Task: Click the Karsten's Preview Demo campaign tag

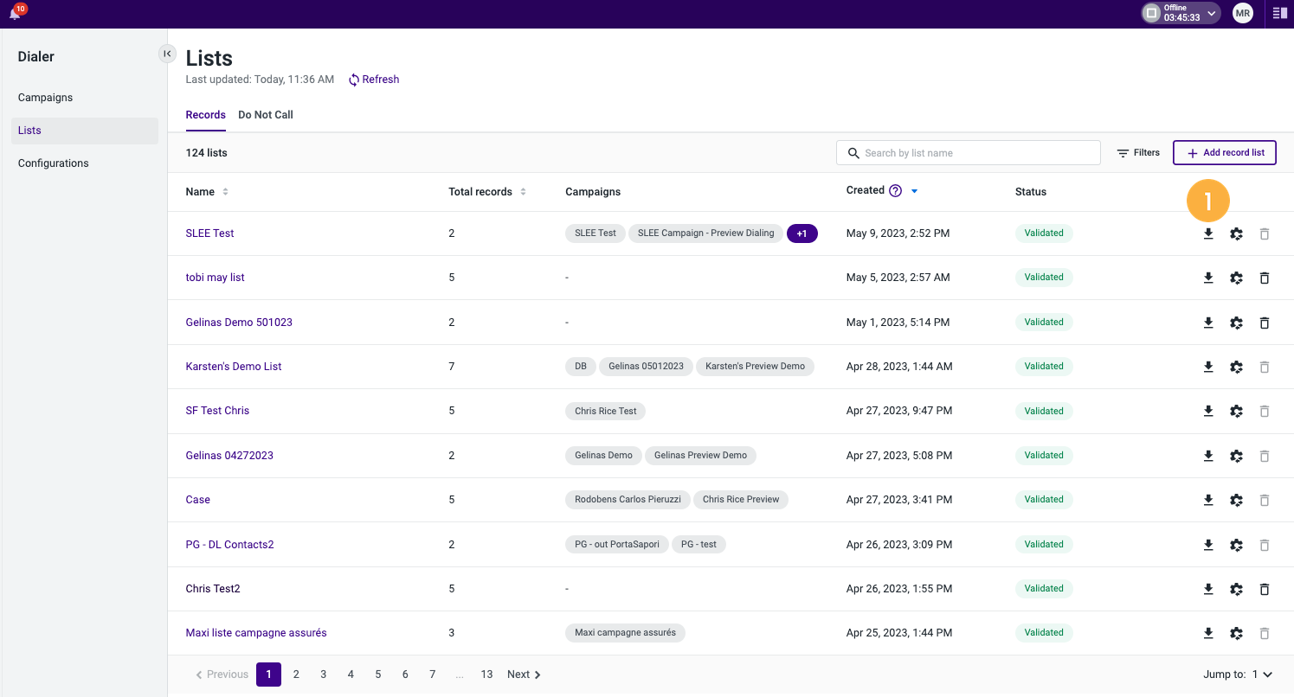Action: [755, 367]
